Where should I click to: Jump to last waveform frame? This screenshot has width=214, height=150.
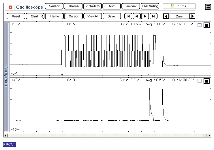[x=153, y=16]
